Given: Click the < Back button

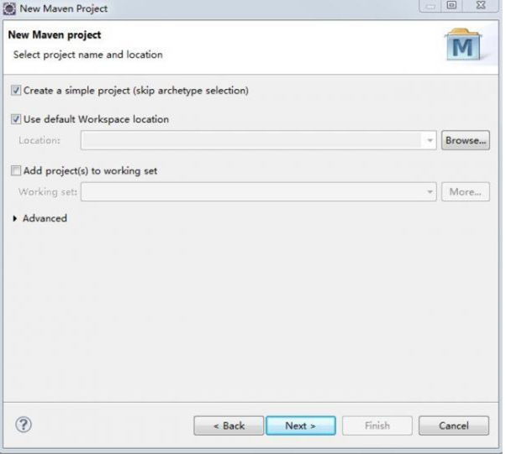Looking at the screenshot, I should [229, 425].
